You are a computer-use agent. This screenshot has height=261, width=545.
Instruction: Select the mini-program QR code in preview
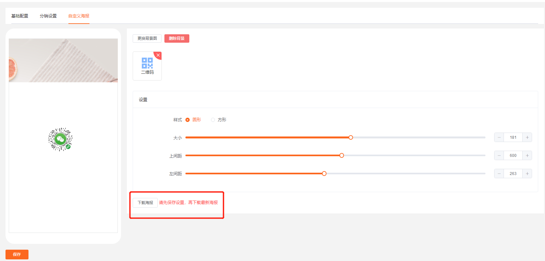click(61, 139)
